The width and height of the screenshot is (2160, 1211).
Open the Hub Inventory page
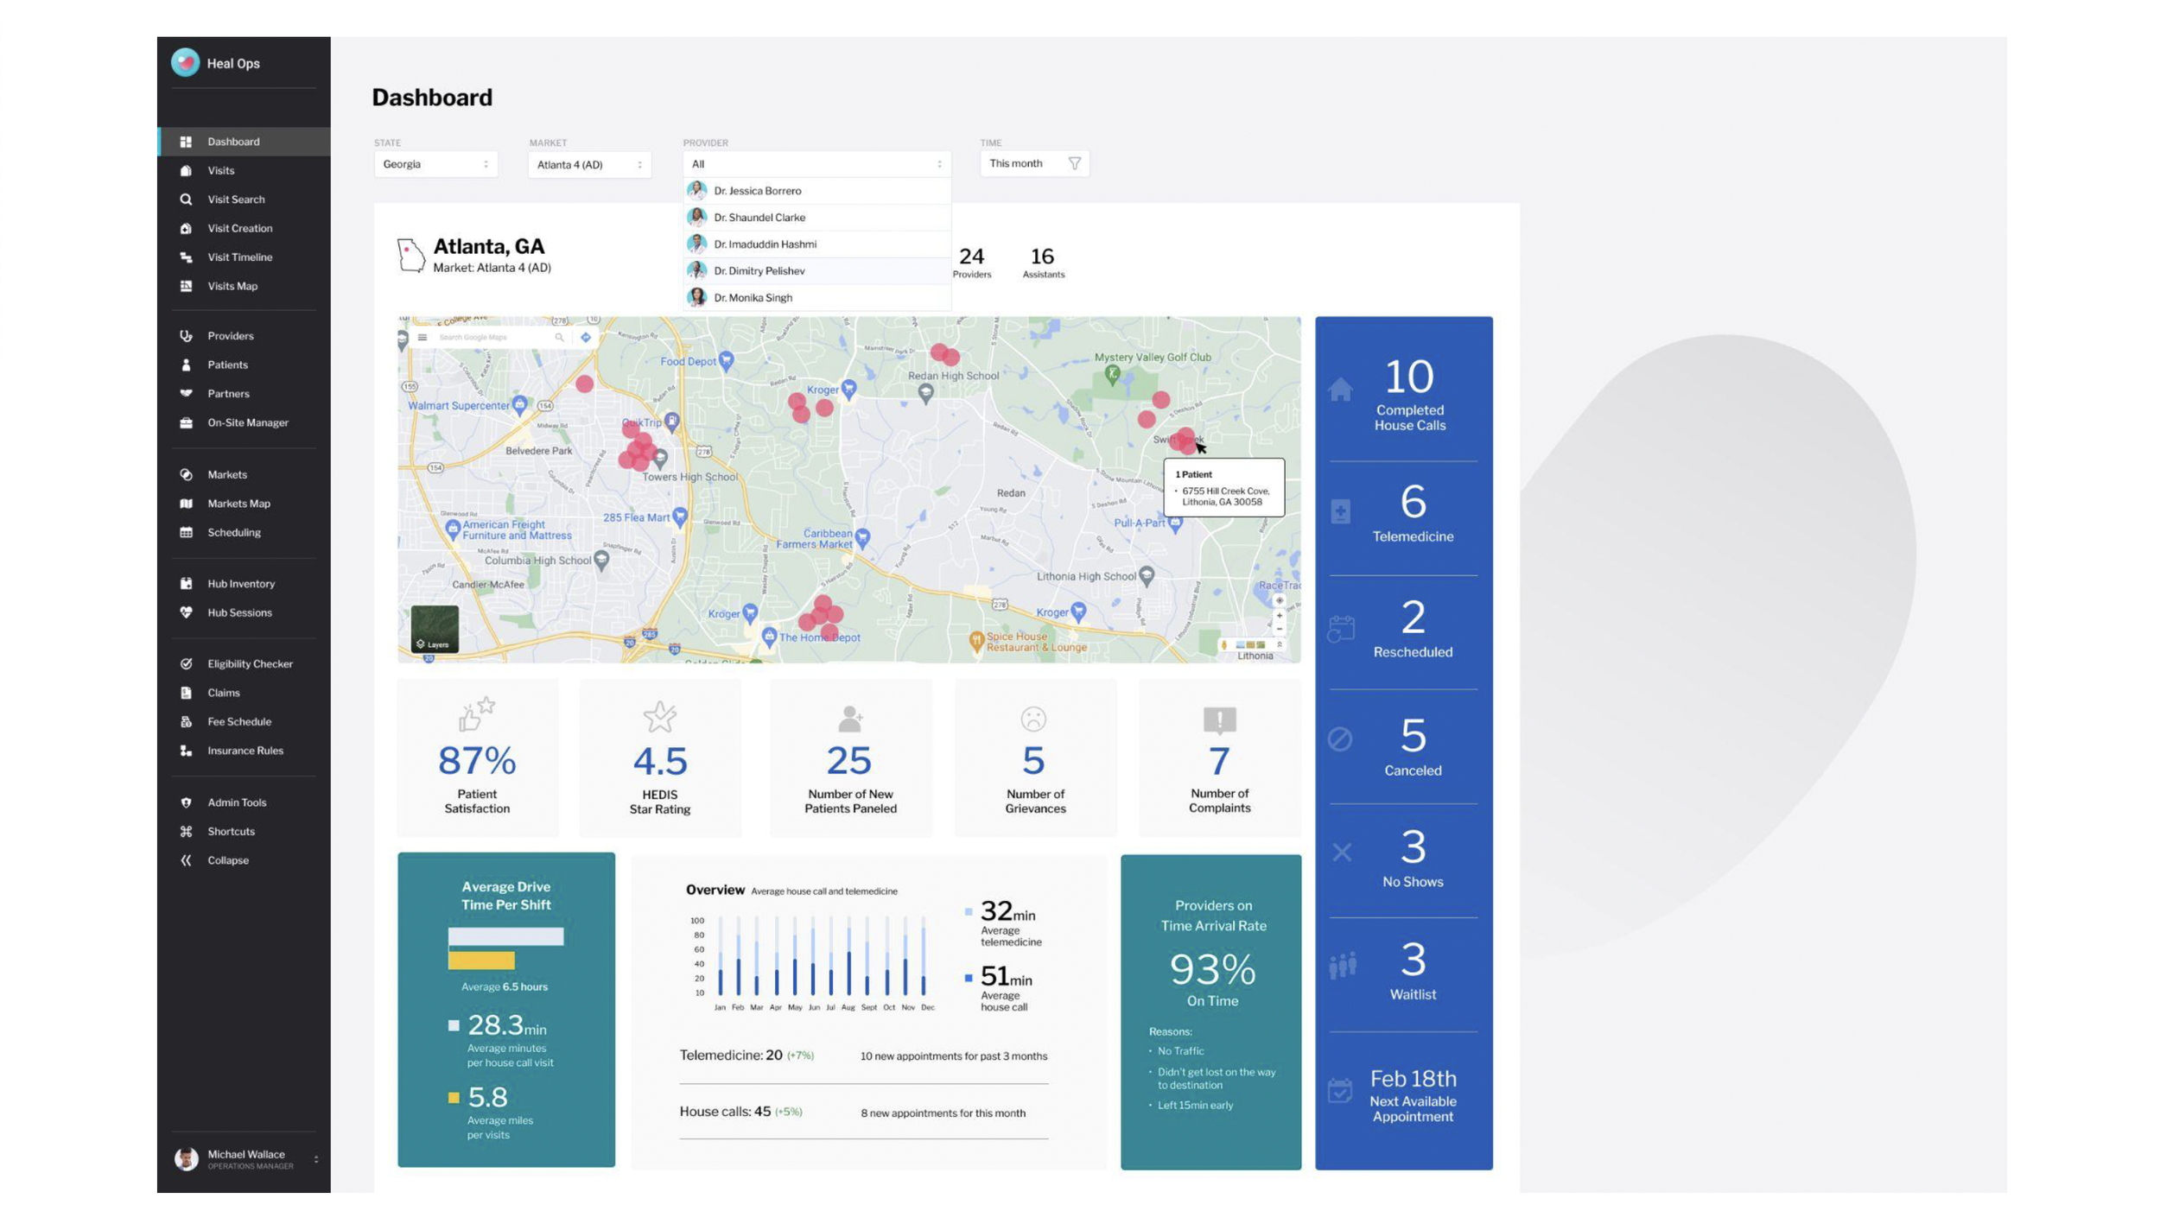pyautogui.click(x=240, y=584)
